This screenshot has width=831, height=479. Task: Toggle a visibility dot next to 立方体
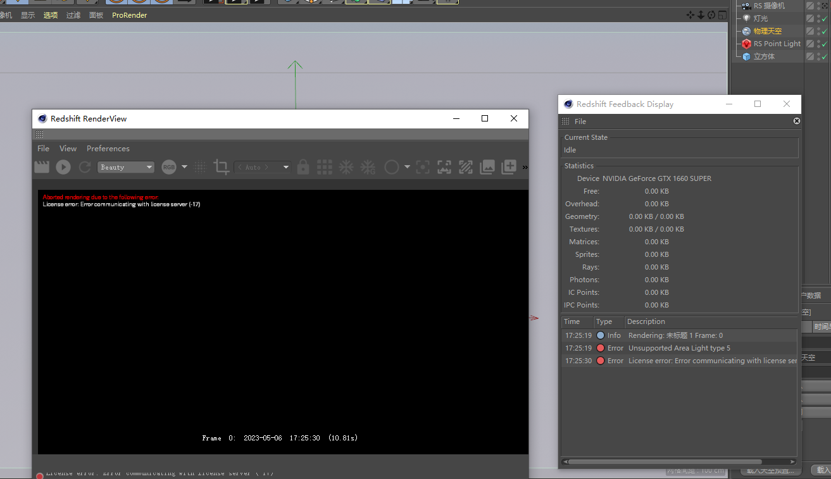coord(818,54)
